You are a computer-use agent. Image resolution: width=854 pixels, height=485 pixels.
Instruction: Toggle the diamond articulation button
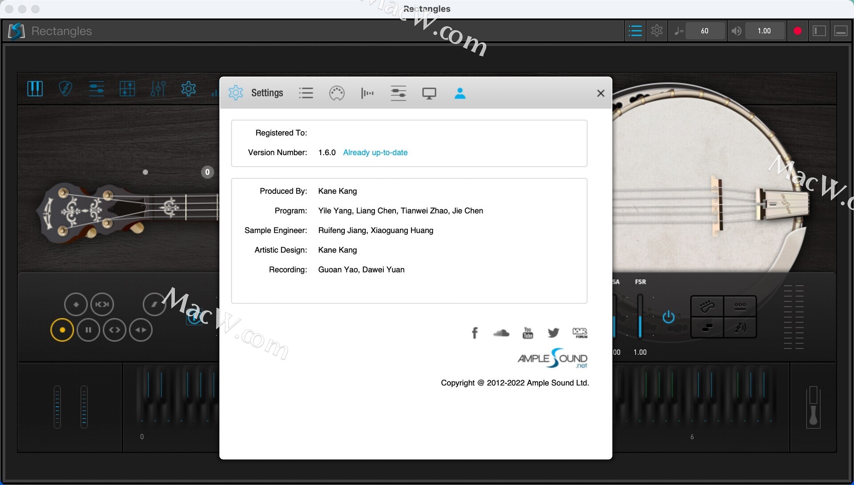pyautogui.click(x=76, y=305)
